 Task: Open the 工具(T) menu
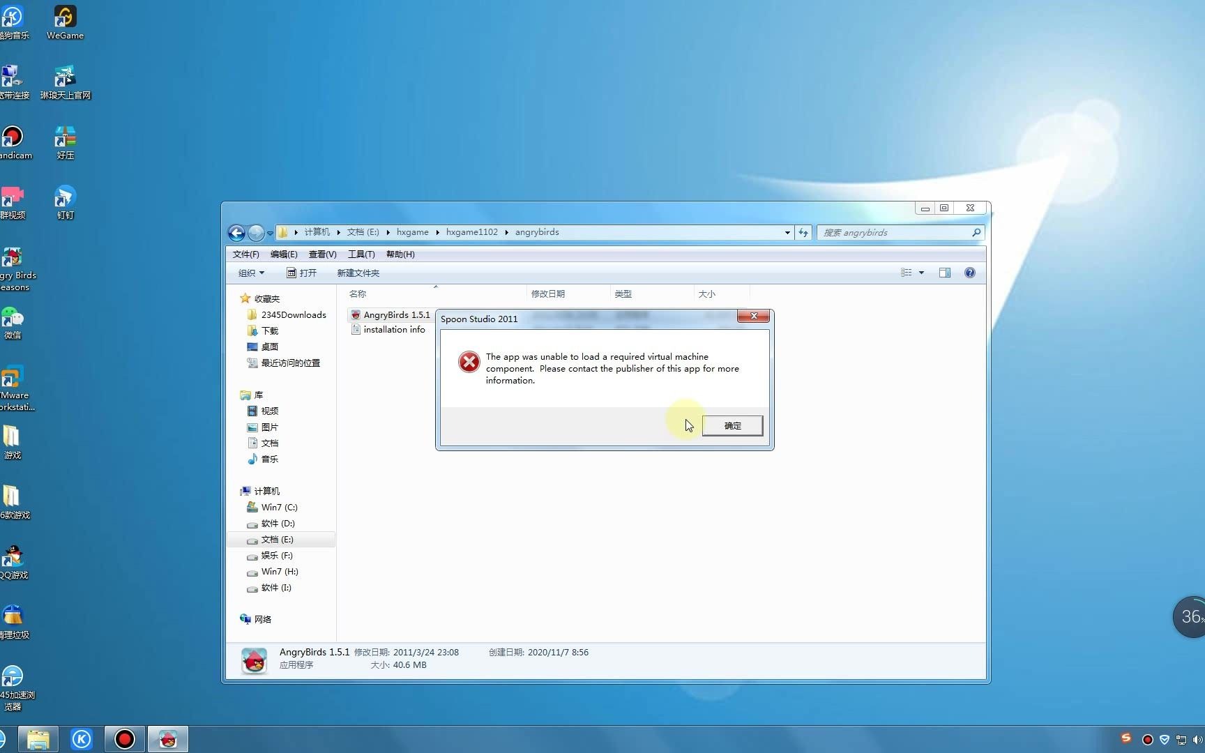point(361,254)
